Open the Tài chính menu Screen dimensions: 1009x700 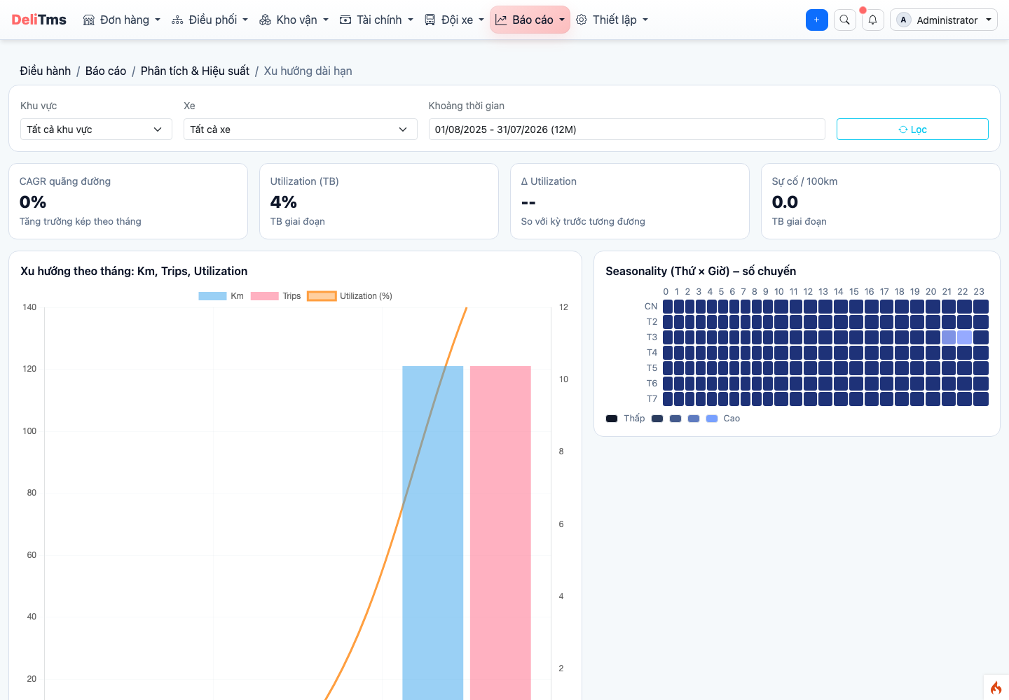(376, 20)
